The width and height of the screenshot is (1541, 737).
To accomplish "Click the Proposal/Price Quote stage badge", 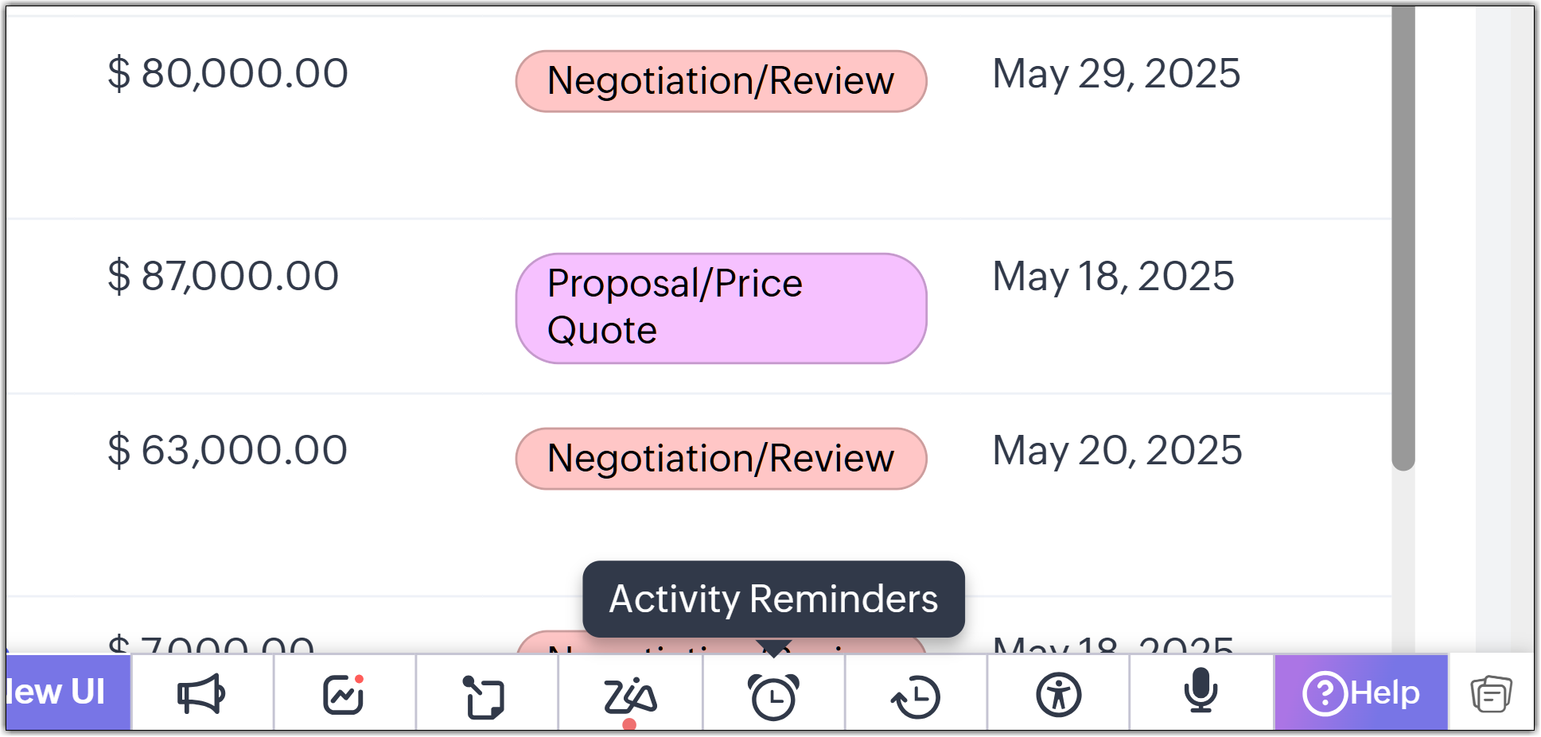I will click(x=721, y=308).
